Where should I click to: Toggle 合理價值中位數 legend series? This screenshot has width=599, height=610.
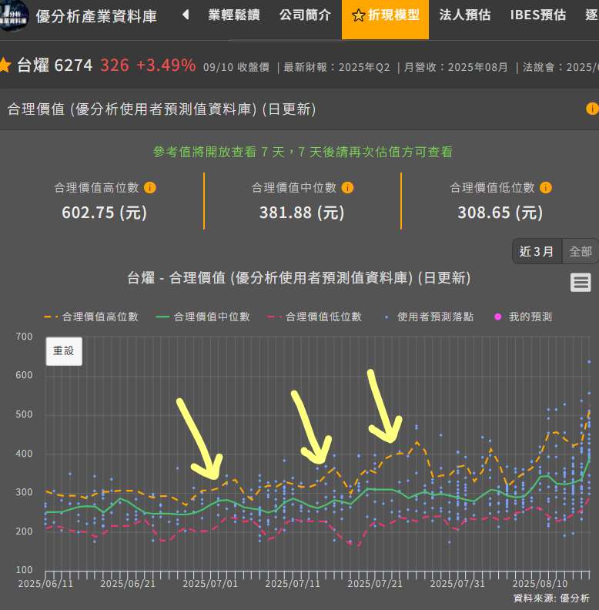(x=202, y=317)
